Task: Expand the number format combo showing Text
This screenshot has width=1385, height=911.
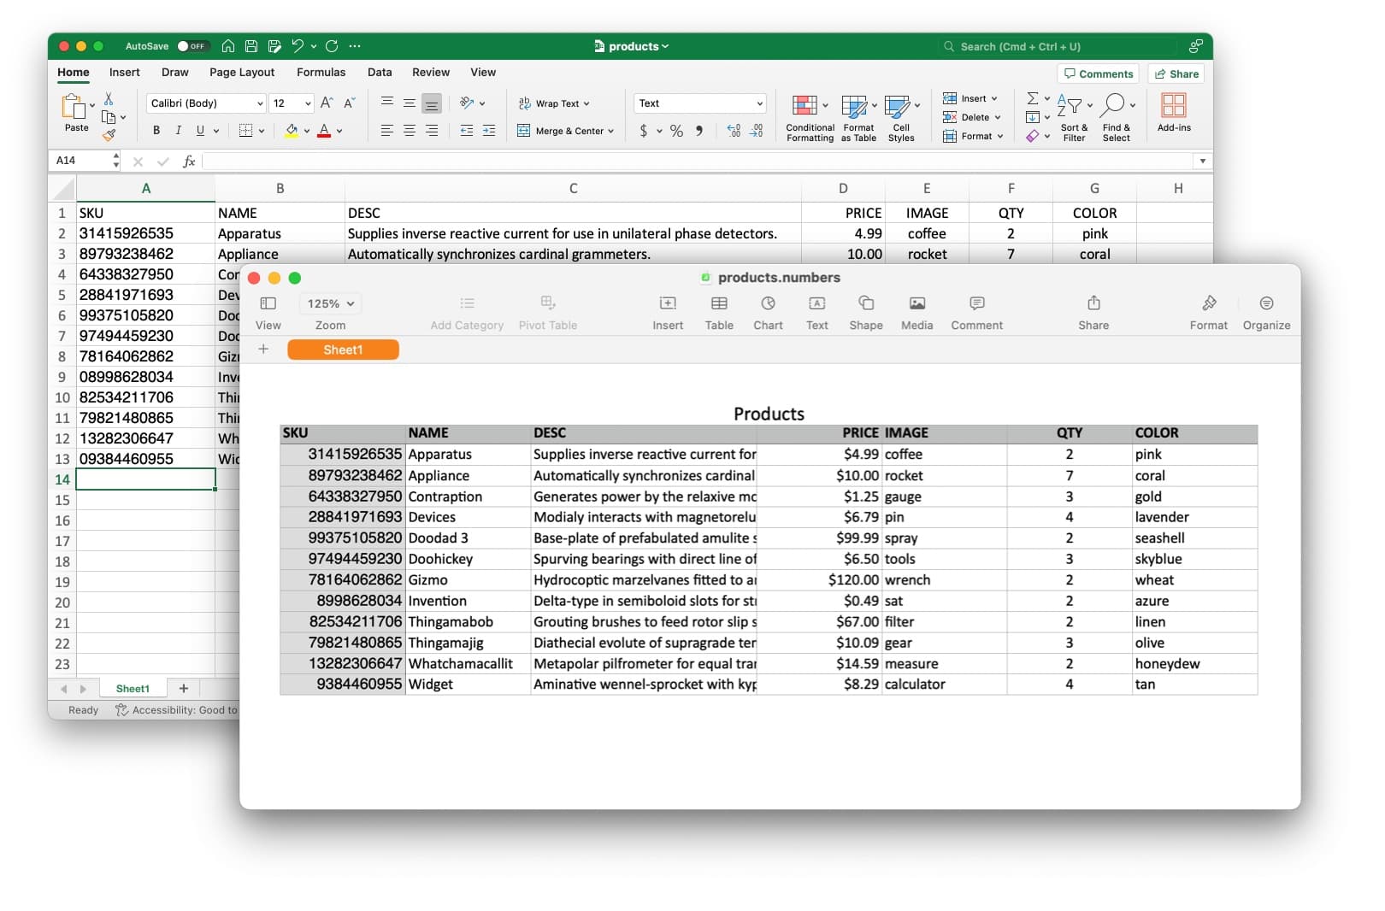Action: (759, 103)
